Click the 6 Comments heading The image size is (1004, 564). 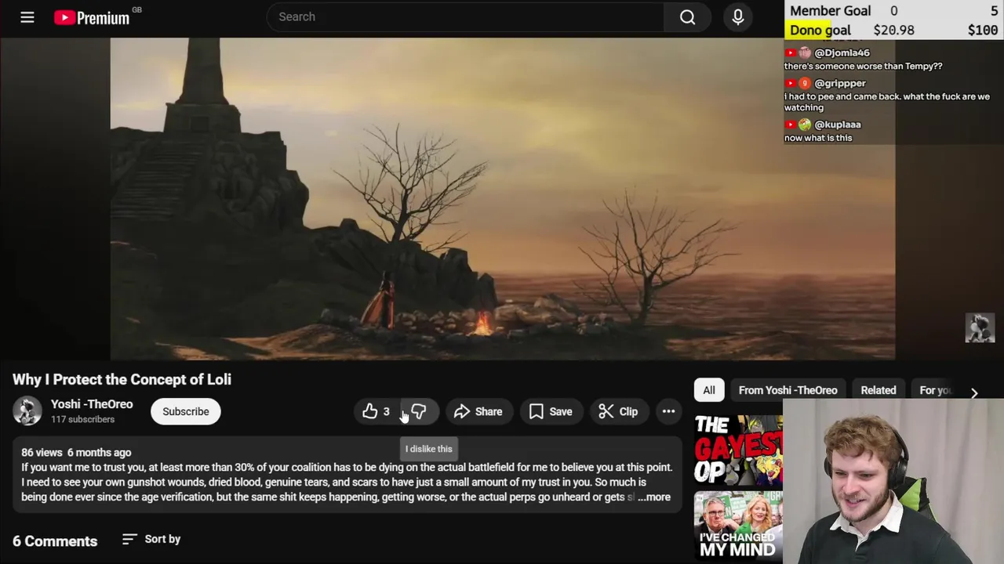pyautogui.click(x=55, y=541)
